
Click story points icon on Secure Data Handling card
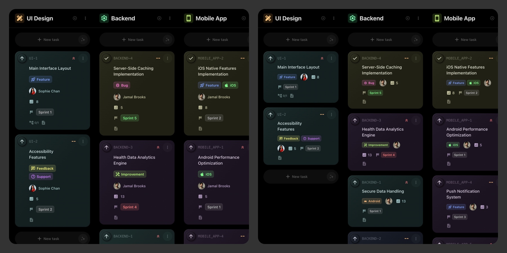tap(398, 201)
